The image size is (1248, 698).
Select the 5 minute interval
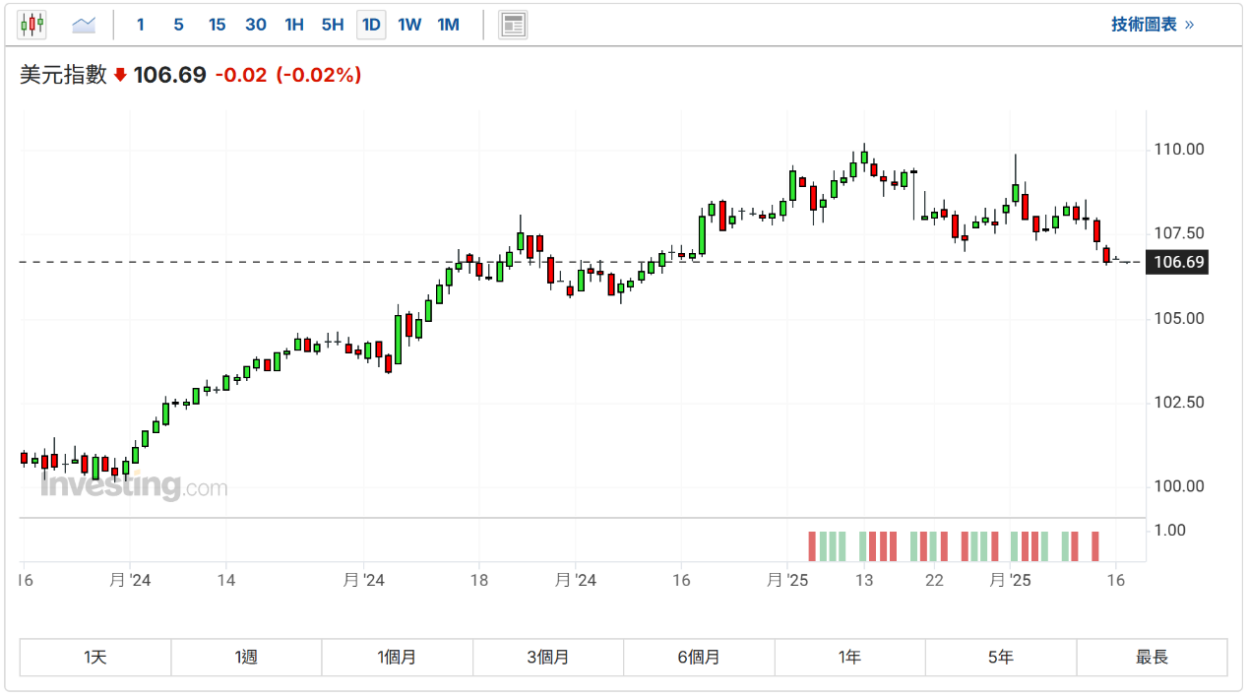coord(178,25)
